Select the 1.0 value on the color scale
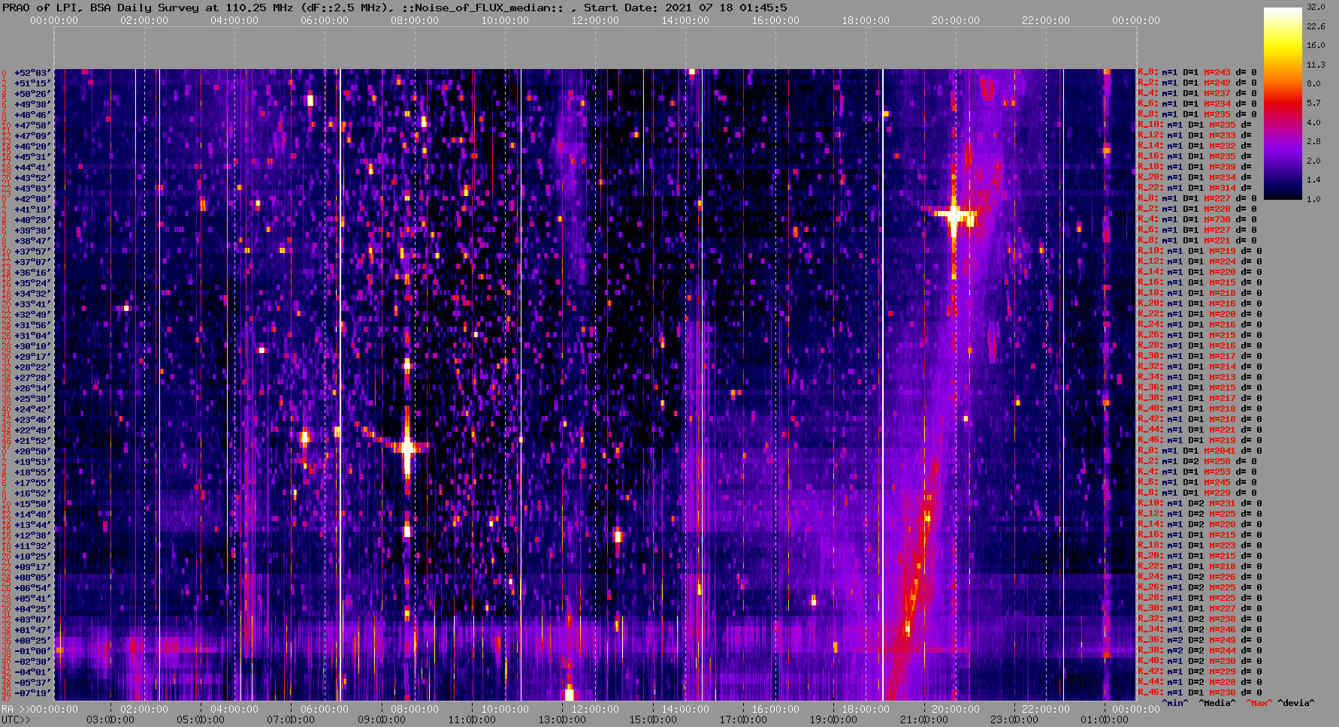This screenshot has width=1339, height=727. (1313, 199)
